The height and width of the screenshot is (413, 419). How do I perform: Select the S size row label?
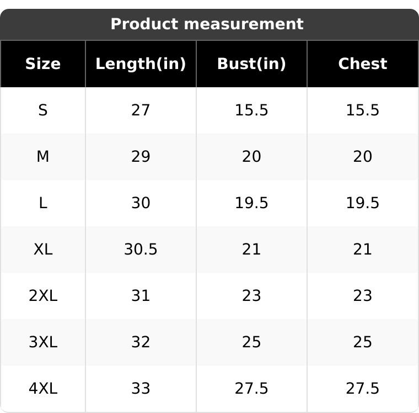[43, 110]
